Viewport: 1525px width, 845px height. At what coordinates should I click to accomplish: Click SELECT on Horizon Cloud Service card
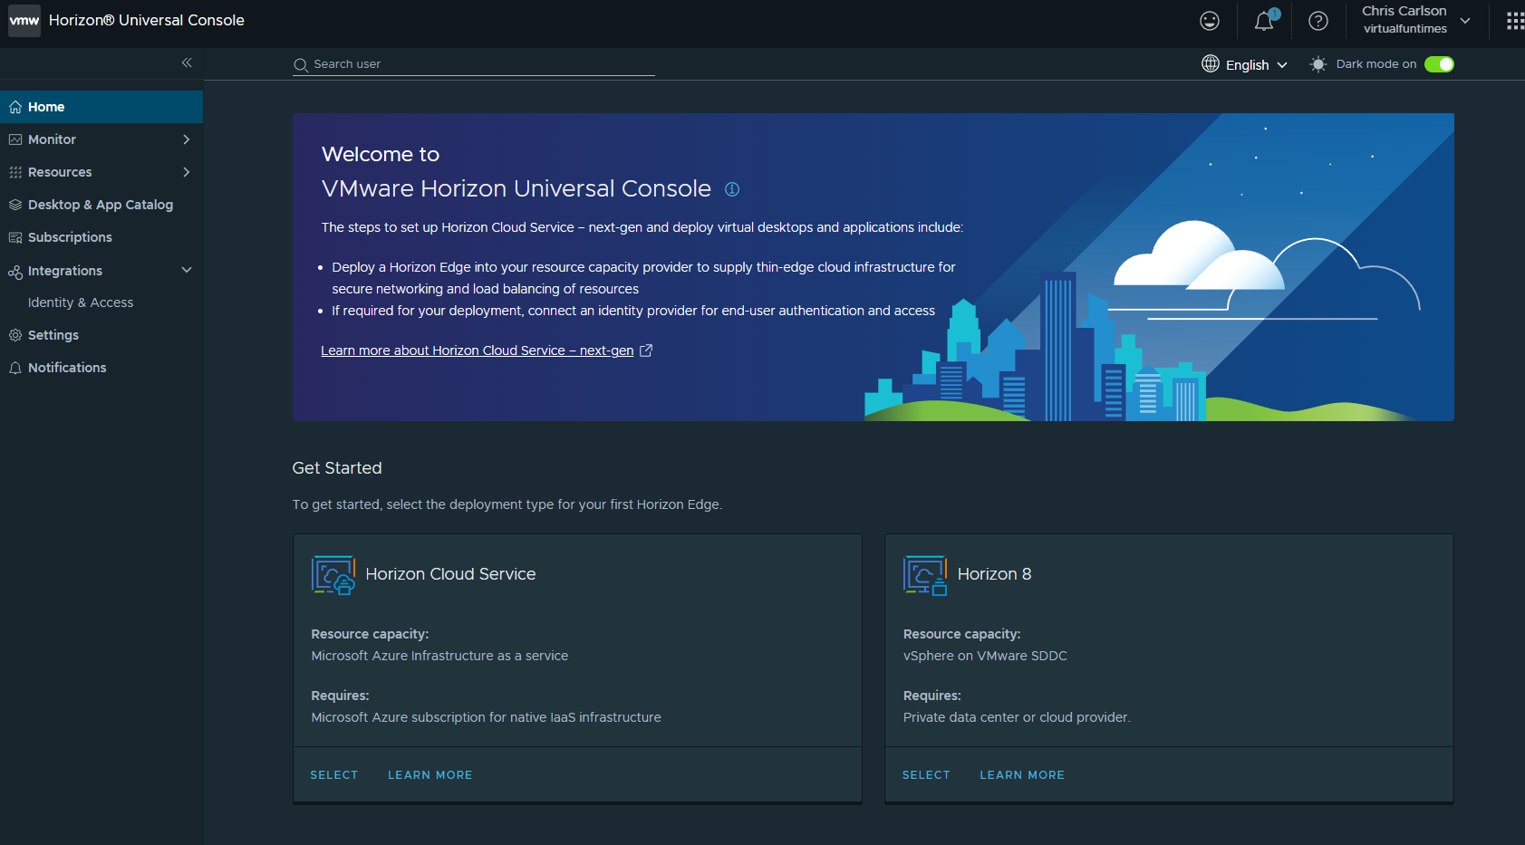[334, 775]
